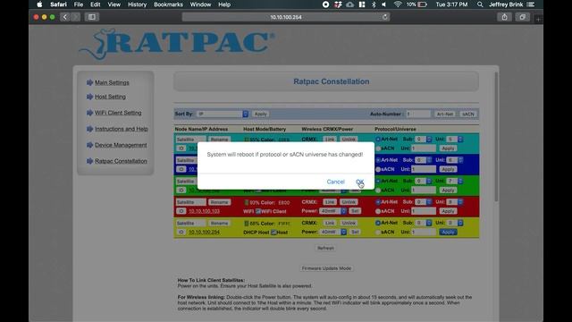Screen dimensions: 572x322
Task: Click the screen recording status icon
Action: [x=325, y=4]
